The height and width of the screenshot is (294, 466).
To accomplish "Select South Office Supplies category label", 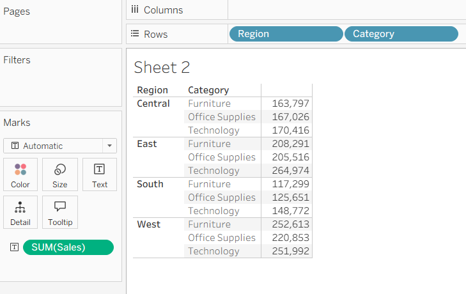I will (x=221, y=197).
